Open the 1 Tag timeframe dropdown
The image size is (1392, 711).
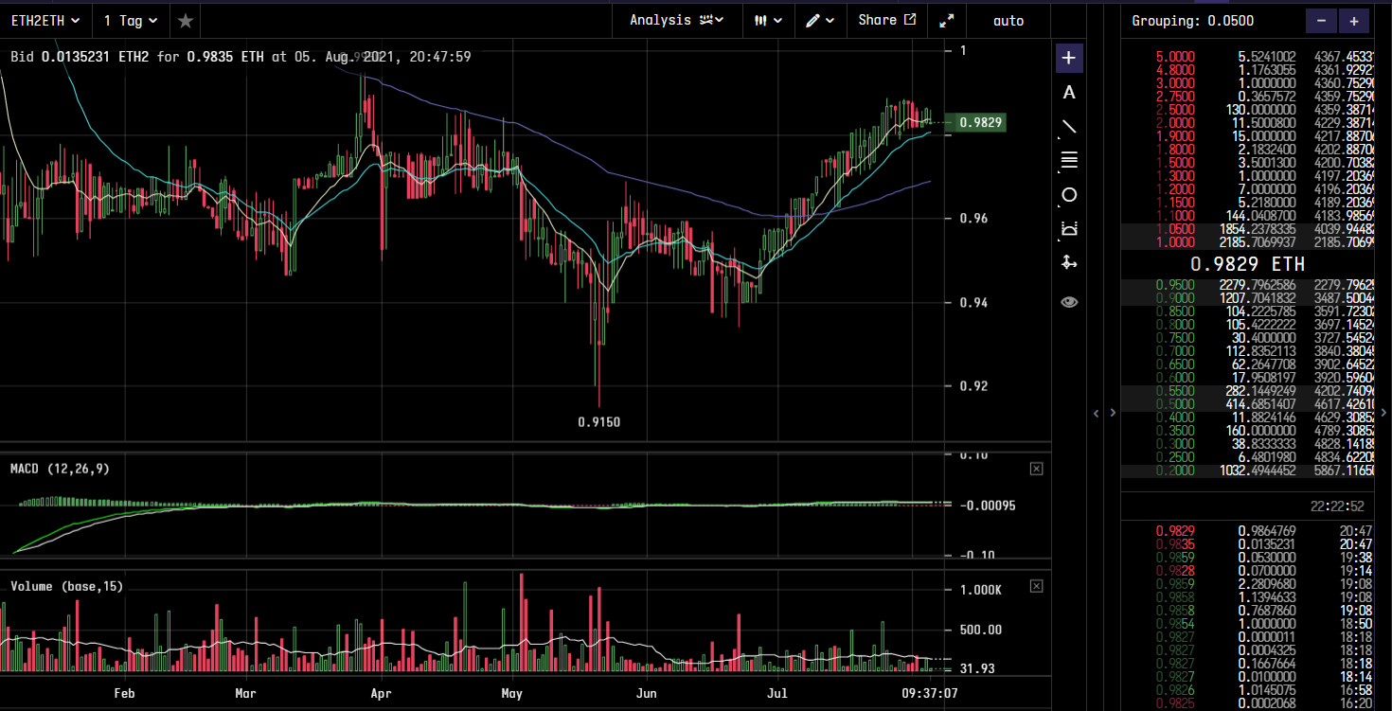coord(131,20)
